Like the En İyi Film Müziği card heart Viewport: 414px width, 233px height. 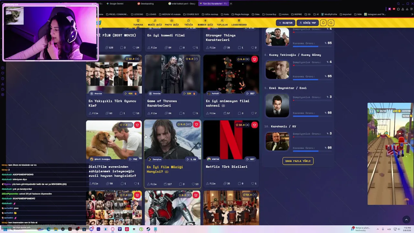click(195, 184)
